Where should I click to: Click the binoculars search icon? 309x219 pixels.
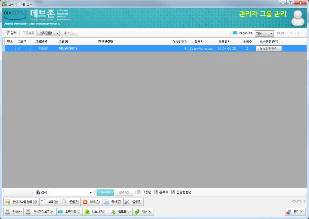[x=38, y=192]
